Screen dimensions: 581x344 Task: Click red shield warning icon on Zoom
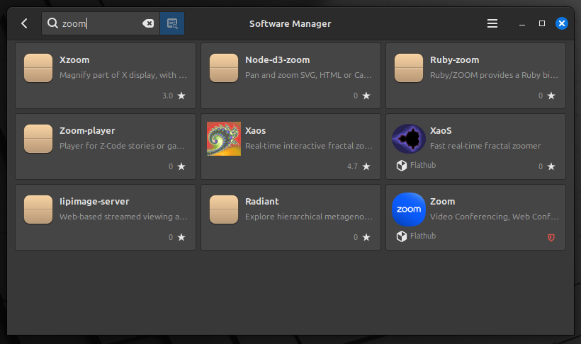click(551, 238)
